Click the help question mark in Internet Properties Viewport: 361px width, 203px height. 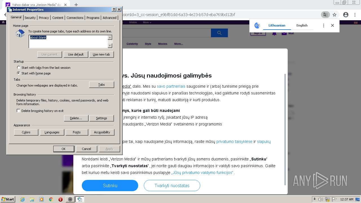114,10
